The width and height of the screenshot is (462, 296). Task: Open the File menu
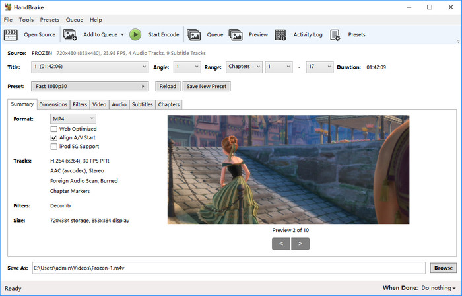pyautogui.click(x=8, y=20)
